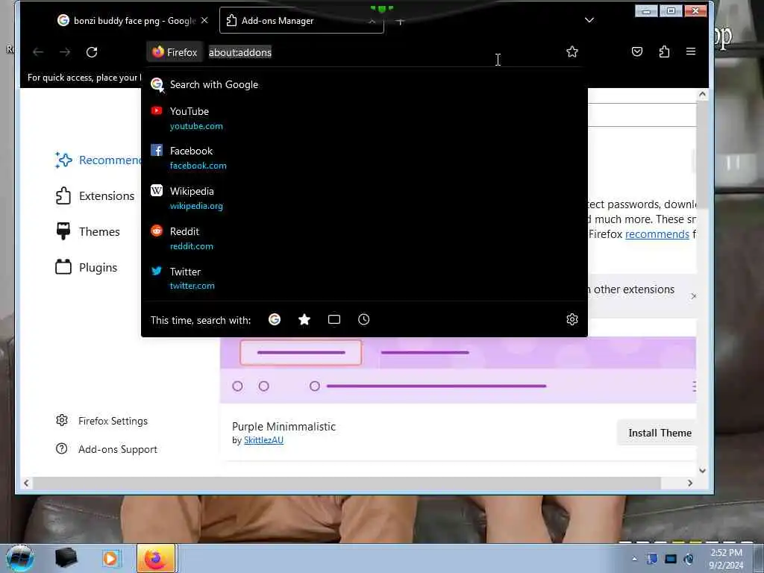Image resolution: width=764 pixels, height=573 pixels.
Task: Show hidden tray icons arrow
Action: coord(634,559)
